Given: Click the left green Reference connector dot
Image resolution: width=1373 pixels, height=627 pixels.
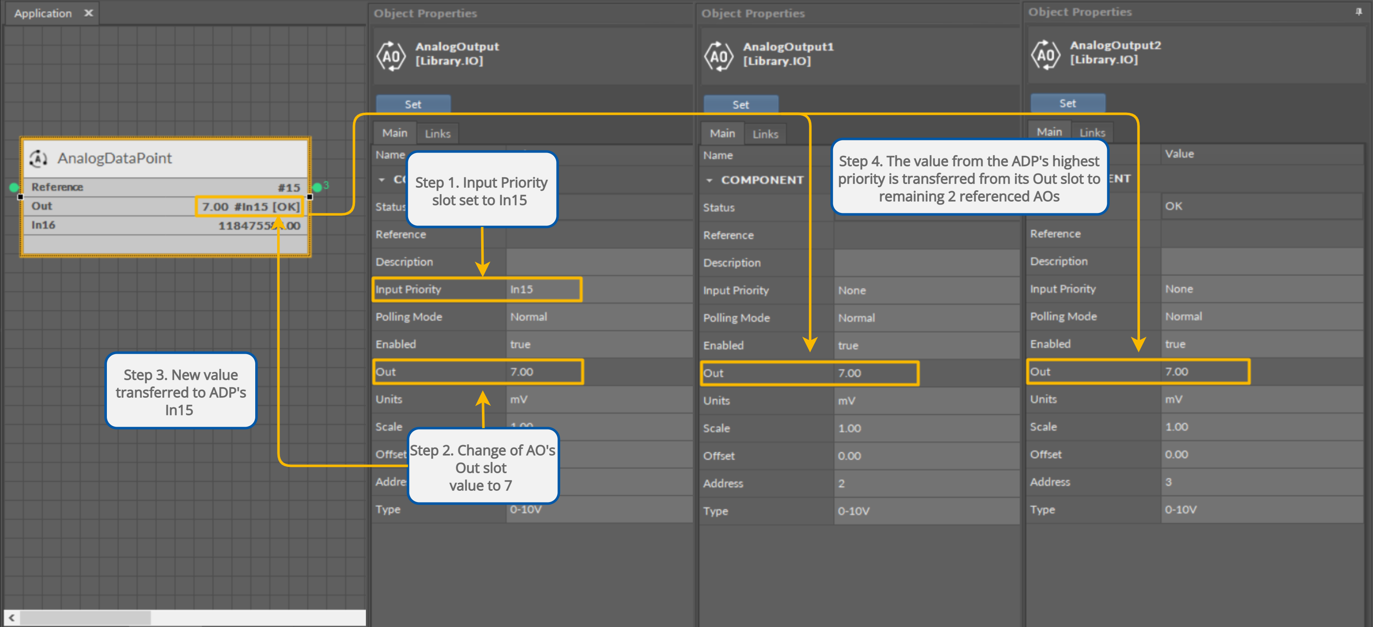Looking at the screenshot, I should pyautogui.click(x=14, y=187).
